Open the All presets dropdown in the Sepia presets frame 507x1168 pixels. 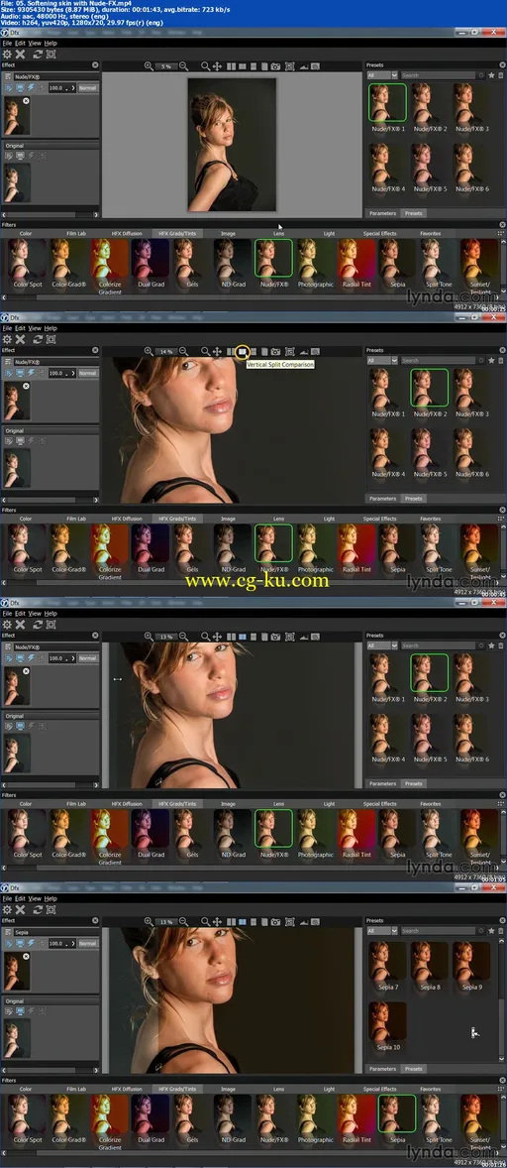(x=382, y=930)
